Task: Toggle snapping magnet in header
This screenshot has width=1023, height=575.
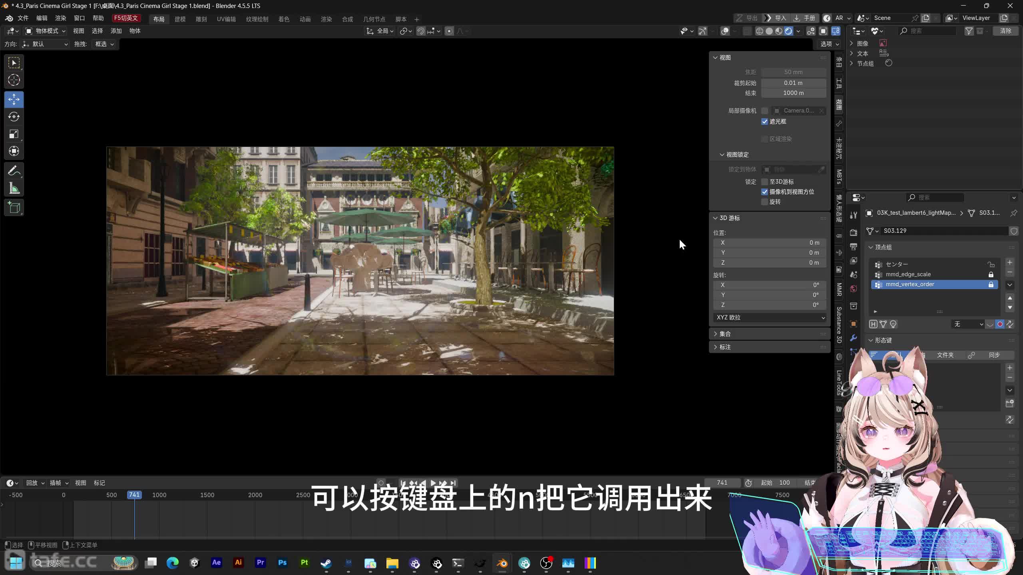Action: click(x=421, y=31)
